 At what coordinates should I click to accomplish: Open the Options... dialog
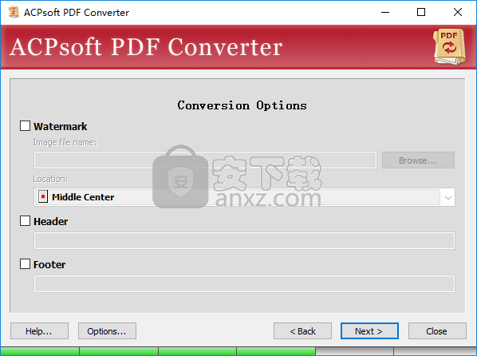(x=107, y=331)
